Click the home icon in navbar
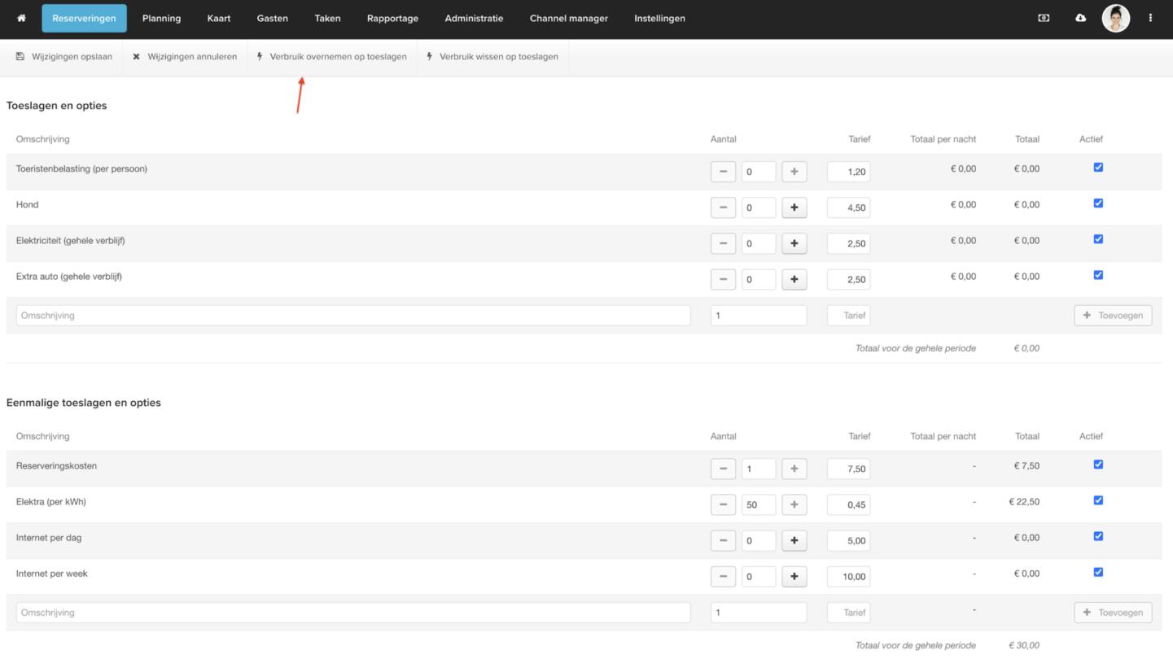This screenshot has height=659, width=1173. (x=21, y=18)
